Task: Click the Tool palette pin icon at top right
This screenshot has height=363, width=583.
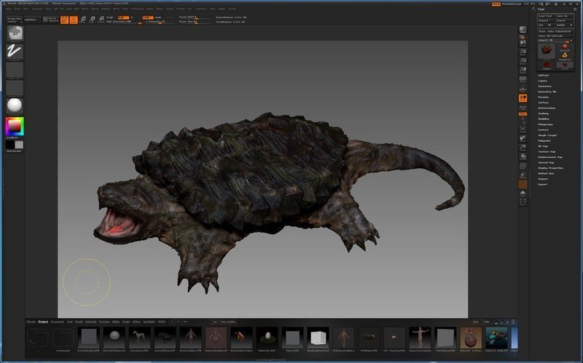Action: click(575, 9)
